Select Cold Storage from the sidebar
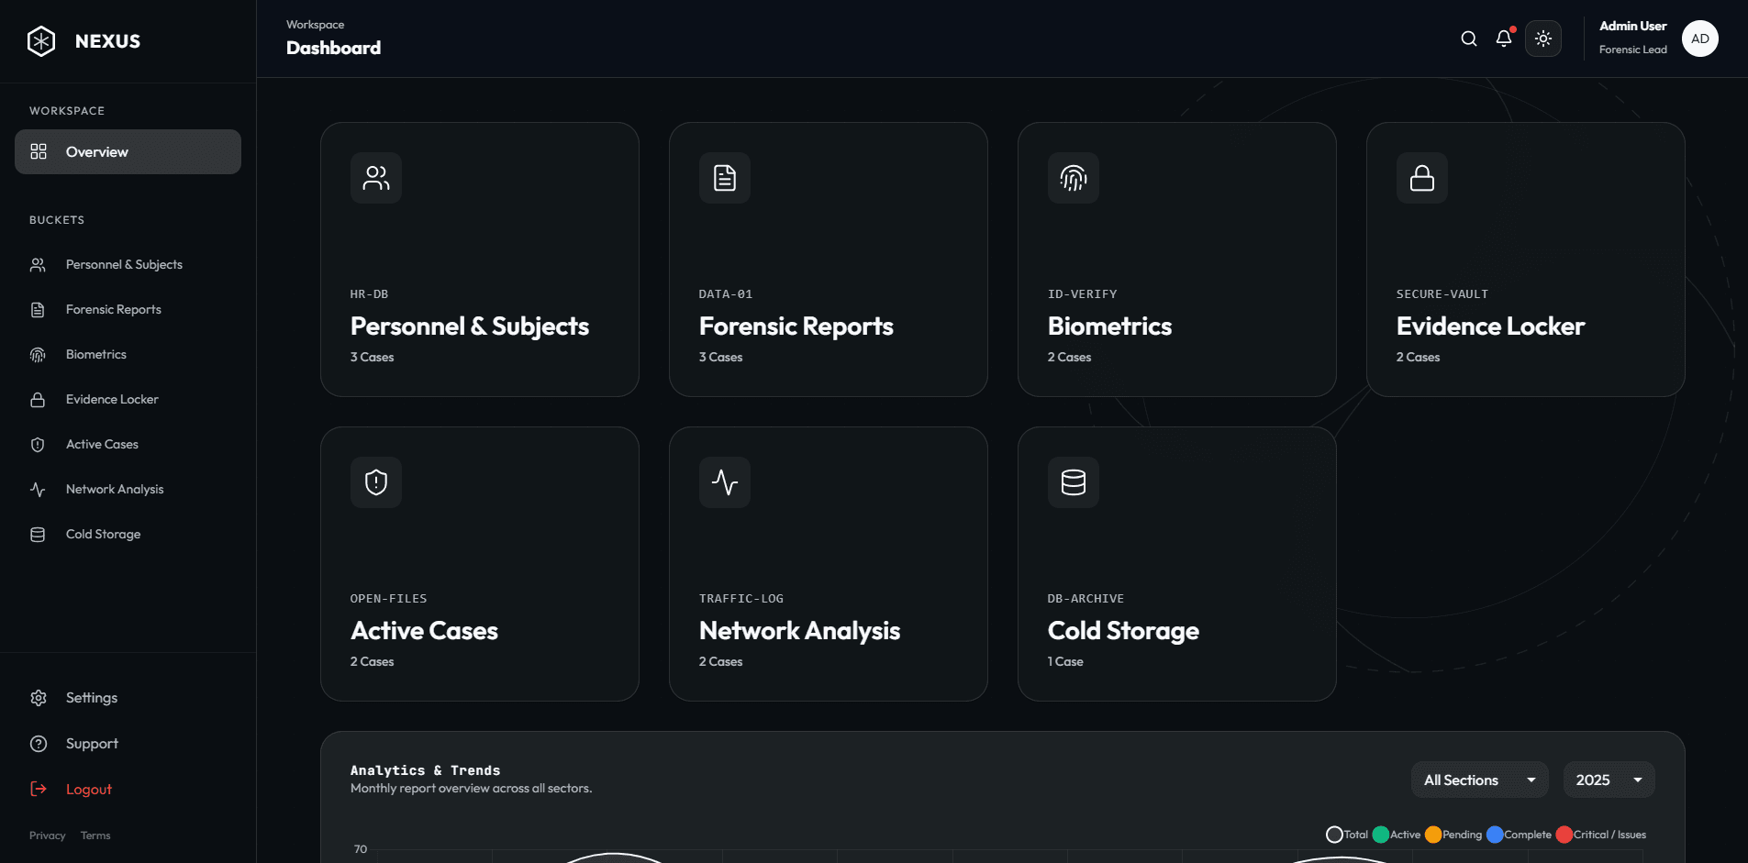Viewport: 1748px width, 863px height. [x=102, y=534]
